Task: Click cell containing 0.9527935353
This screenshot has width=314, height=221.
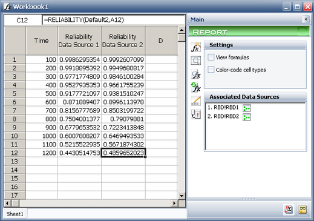Action: pyautogui.click(x=79, y=85)
